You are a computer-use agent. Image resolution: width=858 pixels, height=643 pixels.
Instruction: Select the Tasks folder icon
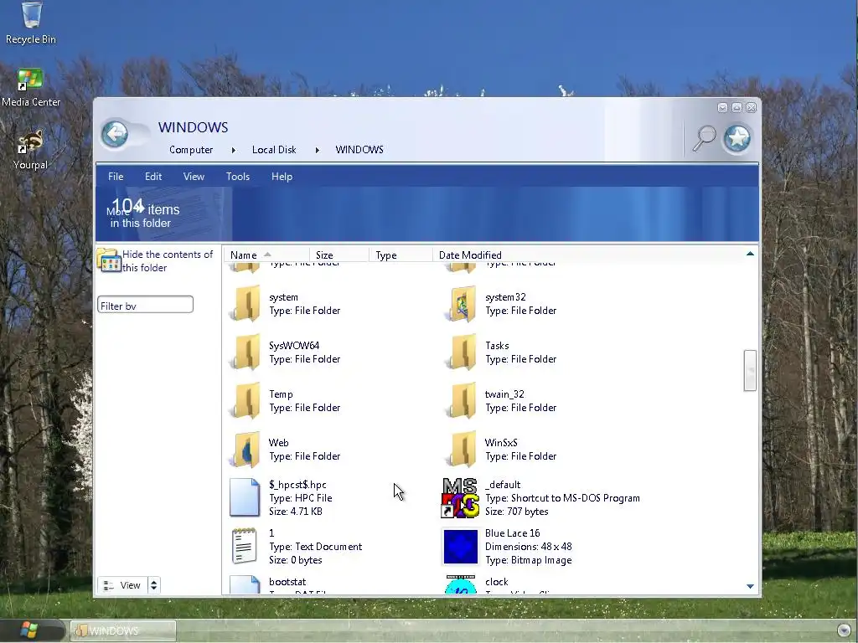[461, 352]
